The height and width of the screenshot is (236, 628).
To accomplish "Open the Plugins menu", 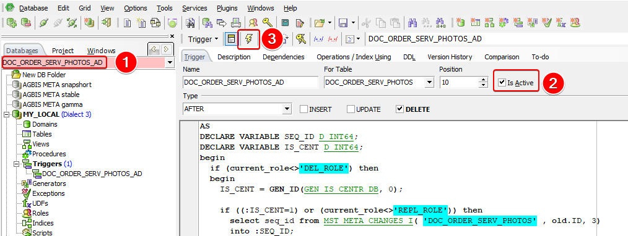I will [x=227, y=8].
